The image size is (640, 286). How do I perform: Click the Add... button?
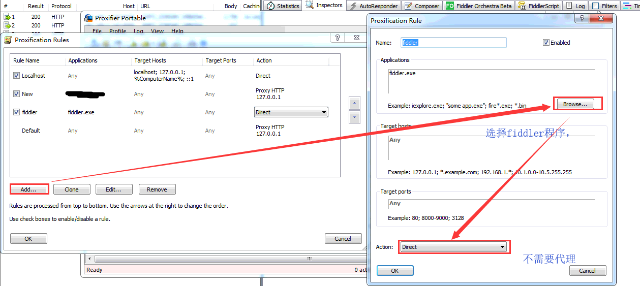point(29,189)
